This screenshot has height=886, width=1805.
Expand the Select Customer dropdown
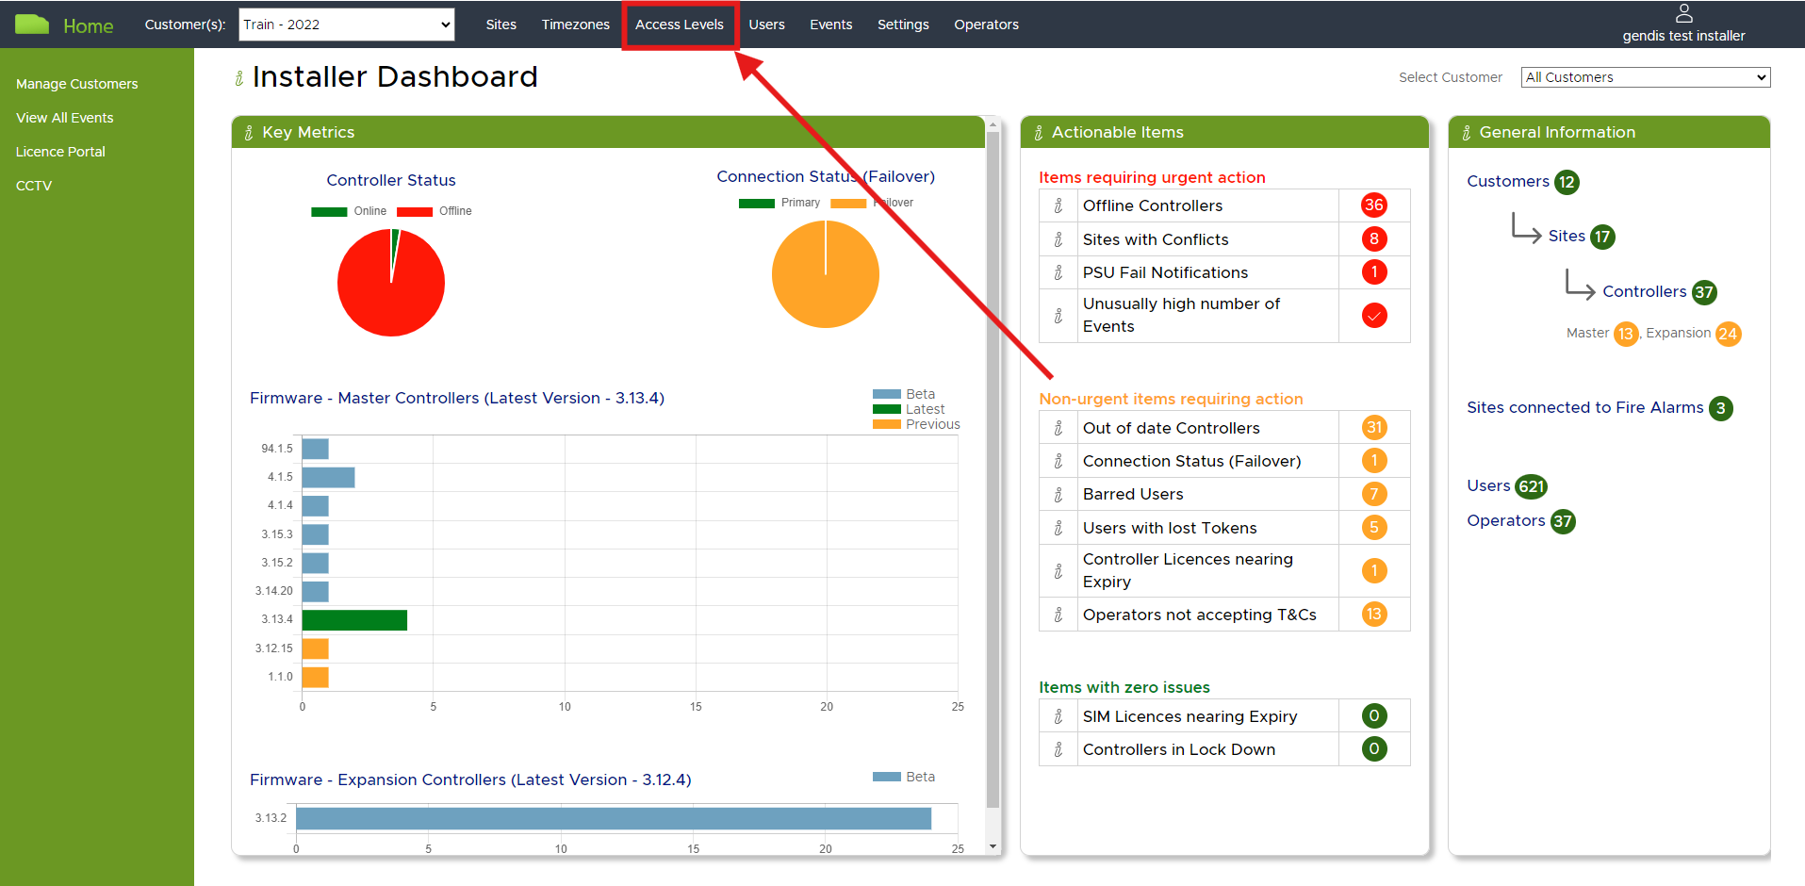point(1645,77)
